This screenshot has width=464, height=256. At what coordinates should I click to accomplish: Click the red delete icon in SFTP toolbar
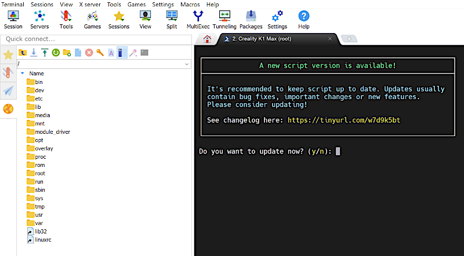(89, 53)
